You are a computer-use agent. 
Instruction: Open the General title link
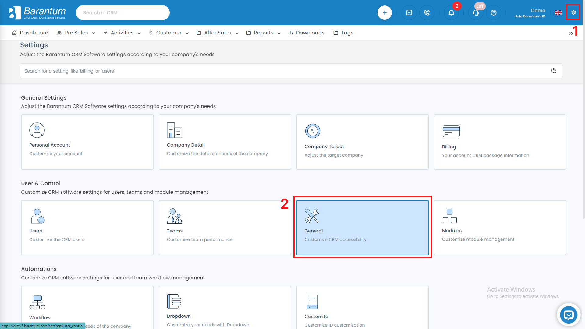click(x=314, y=231)
